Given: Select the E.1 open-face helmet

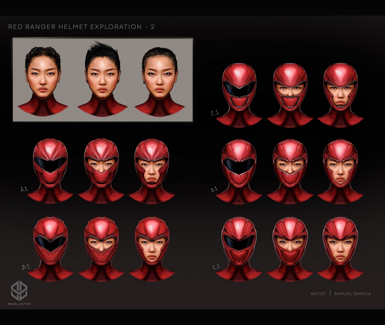Looking at the screenshot, I should click(340, 249).
